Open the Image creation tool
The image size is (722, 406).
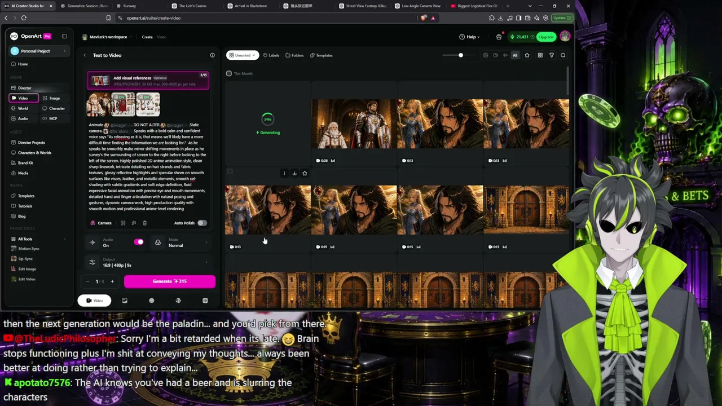(x=54, y=98)
